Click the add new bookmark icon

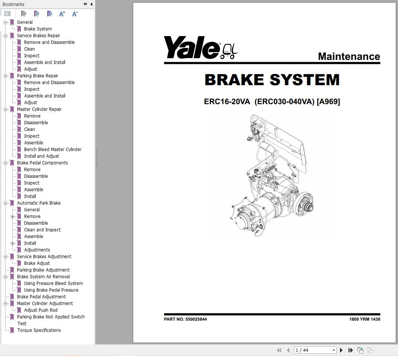36,14
